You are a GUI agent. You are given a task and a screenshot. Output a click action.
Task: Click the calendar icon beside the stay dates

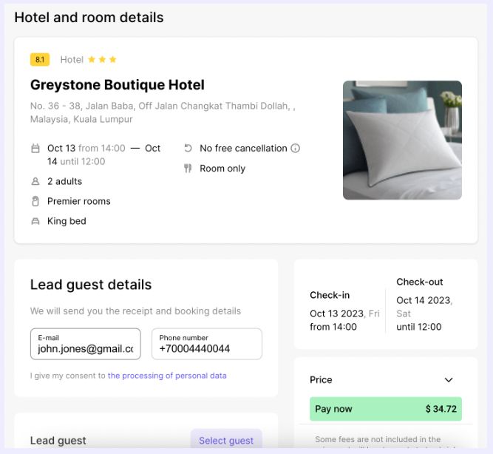[x=35, y=149]
